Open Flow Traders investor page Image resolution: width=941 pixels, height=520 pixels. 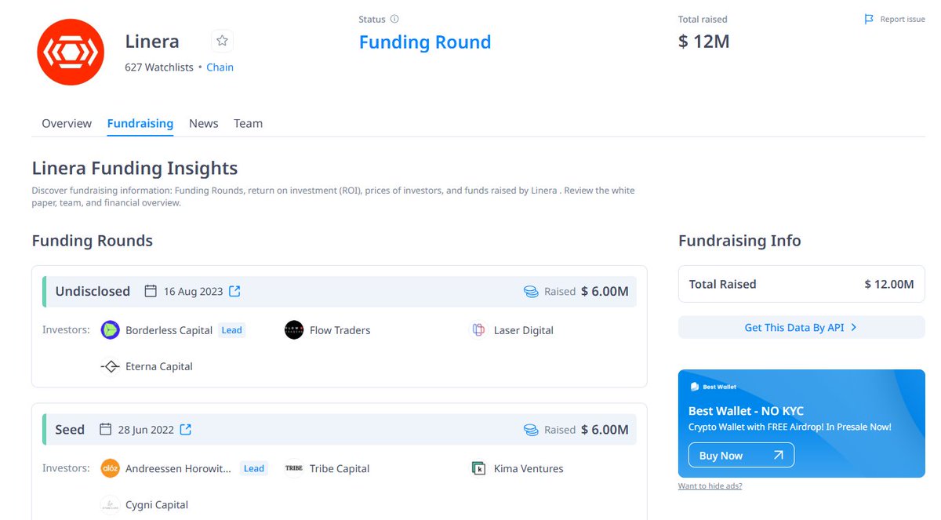[x=340, y=330]
